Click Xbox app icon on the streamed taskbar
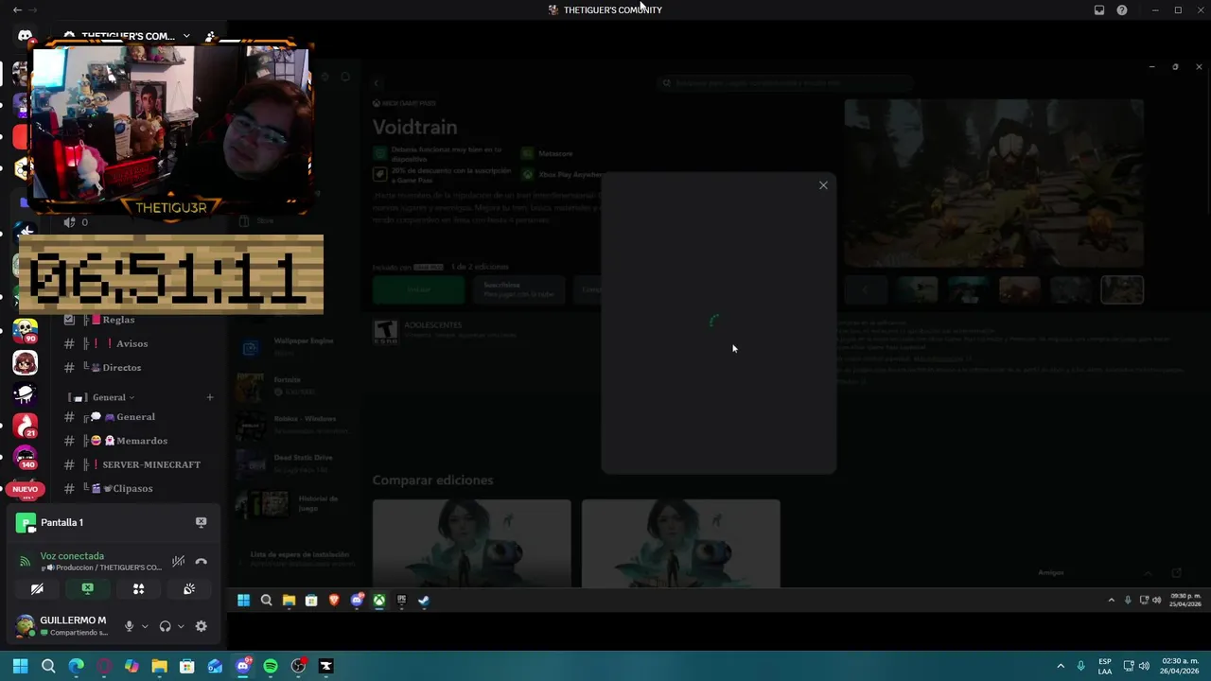Viewport: 1211px width, 681px height. [x=378, y=600]
